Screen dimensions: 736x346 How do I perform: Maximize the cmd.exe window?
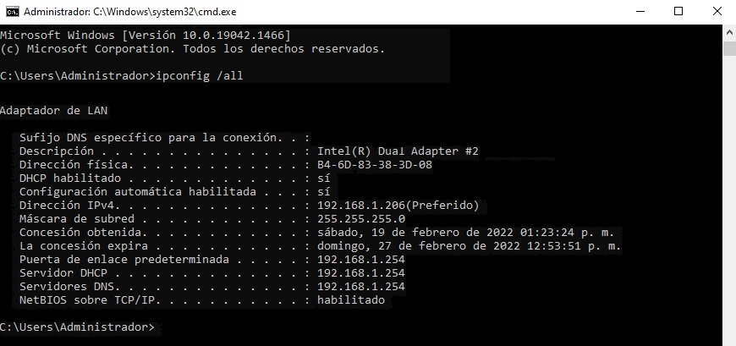click(678, 12)
